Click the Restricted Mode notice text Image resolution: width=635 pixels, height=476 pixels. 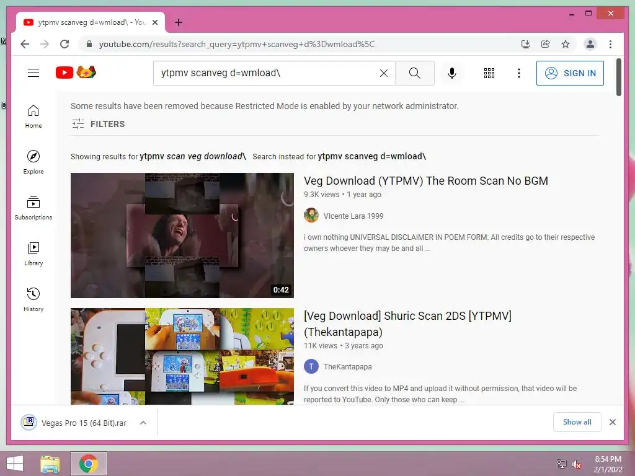pos(264,106)
